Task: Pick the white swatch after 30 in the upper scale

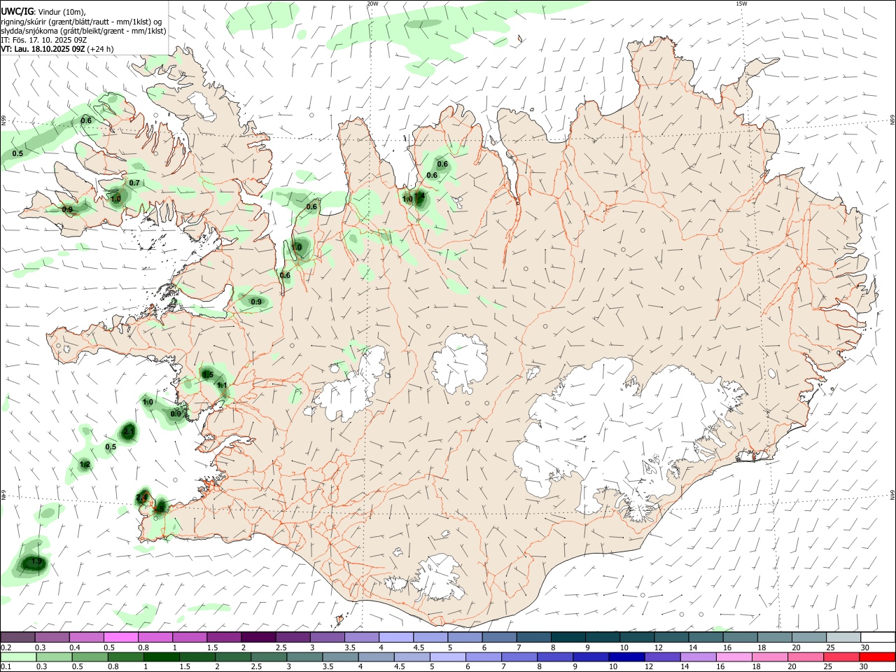Action: coord(878,637)
